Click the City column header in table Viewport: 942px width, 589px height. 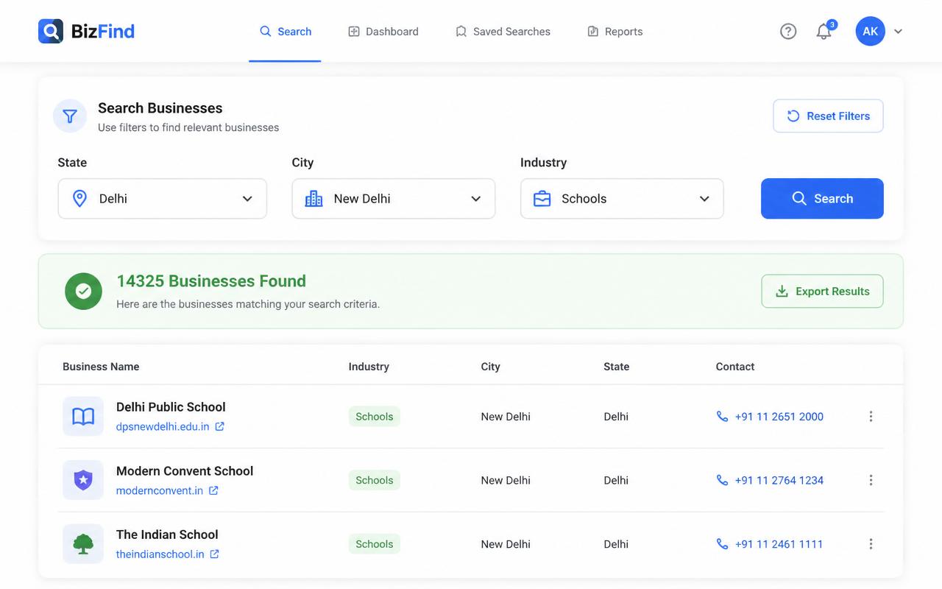tap(490, 367)
